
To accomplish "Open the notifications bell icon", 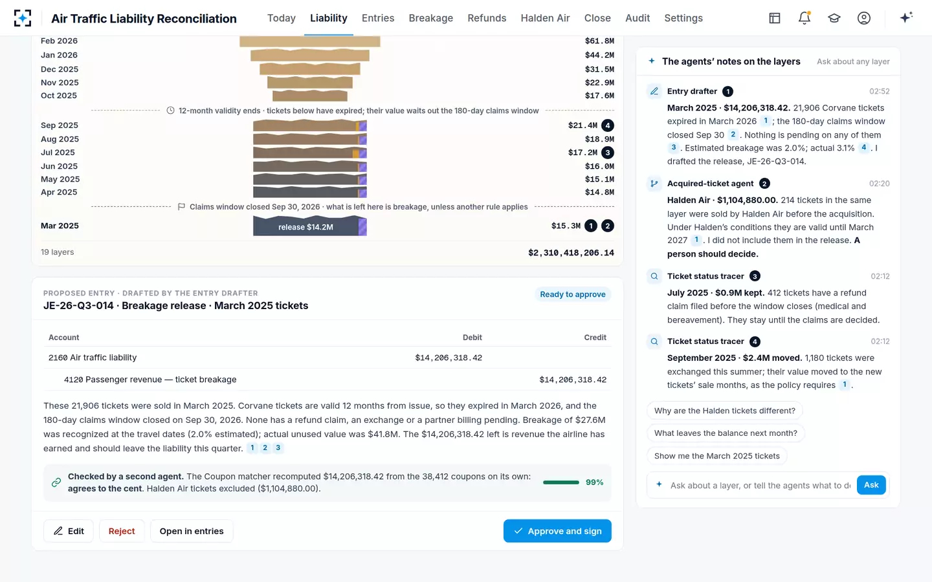I will 804,18.
